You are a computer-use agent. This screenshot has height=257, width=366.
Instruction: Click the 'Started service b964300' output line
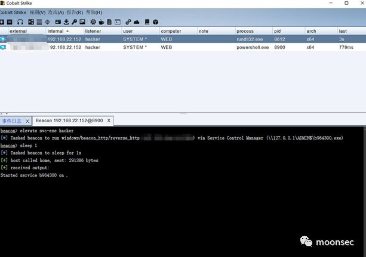[34, 175]
